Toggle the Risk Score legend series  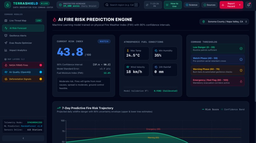210,110
